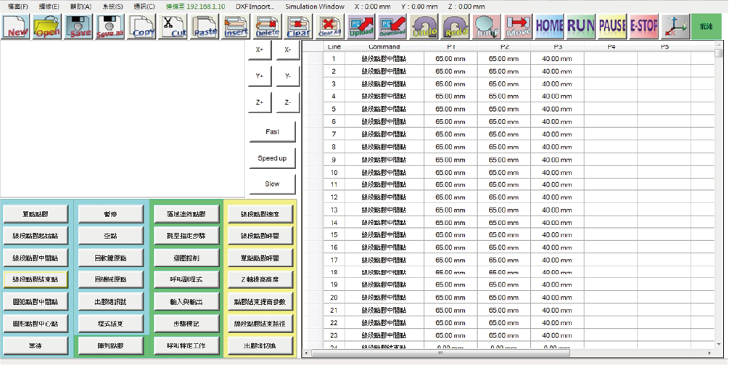Click the Redo arrow icon
The image size is (729, 365).
tap(456, 27)
